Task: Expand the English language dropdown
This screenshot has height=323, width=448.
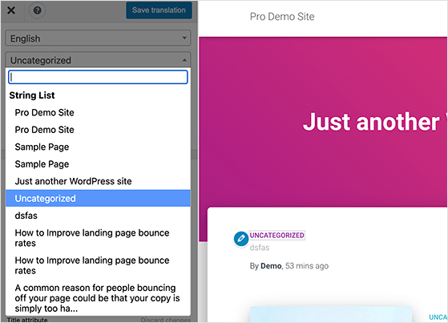Action: [98, 38]
